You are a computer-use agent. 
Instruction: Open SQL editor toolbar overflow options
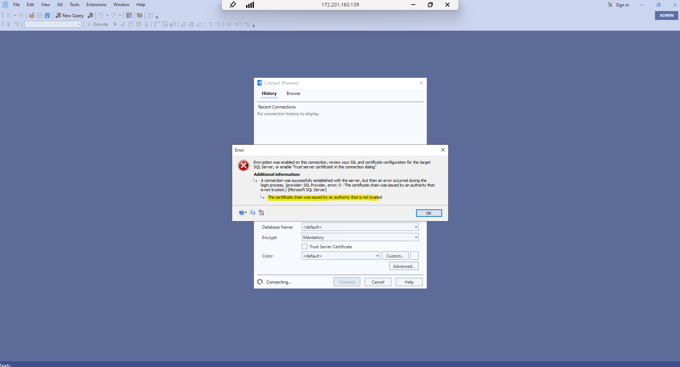click(x=254, y=26)
